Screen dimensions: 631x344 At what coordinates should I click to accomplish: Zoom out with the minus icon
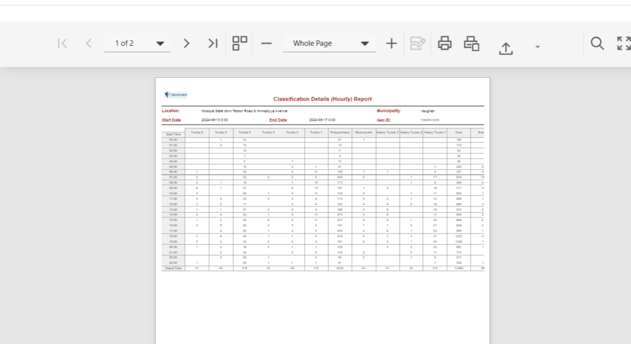click(266, 43)
